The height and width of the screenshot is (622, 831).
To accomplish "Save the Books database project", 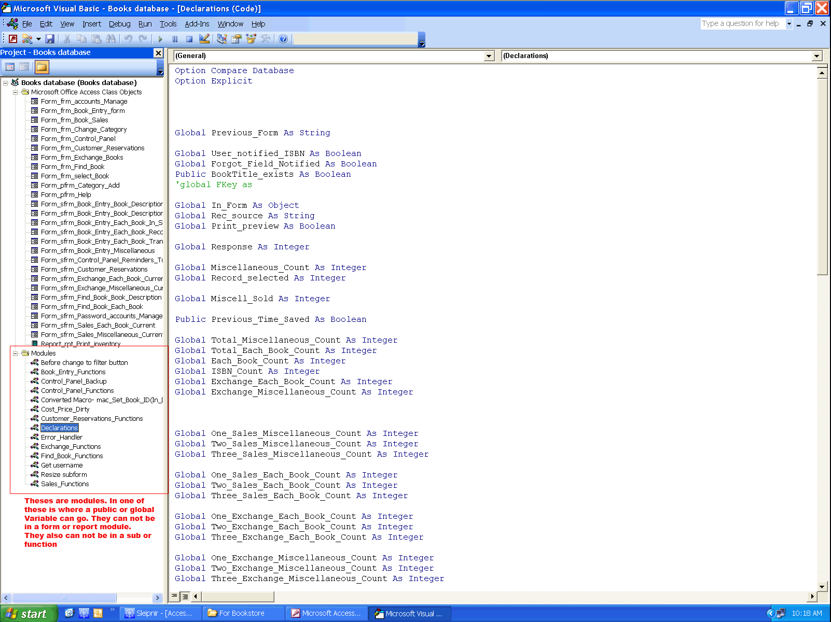I will tap(50, 39).
